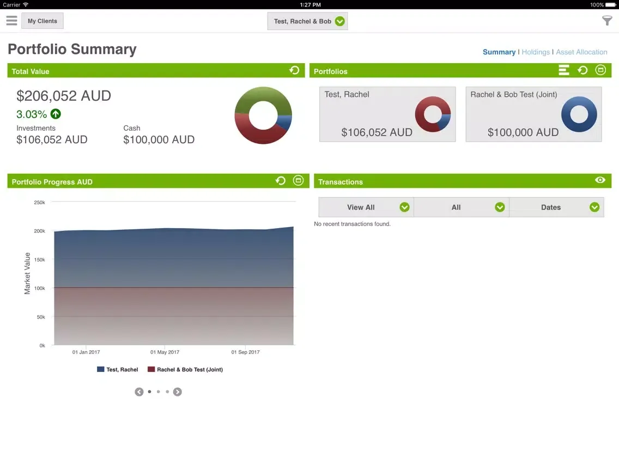
Task: Switch Portfolios panel to list view
Action: coord(564,70)
